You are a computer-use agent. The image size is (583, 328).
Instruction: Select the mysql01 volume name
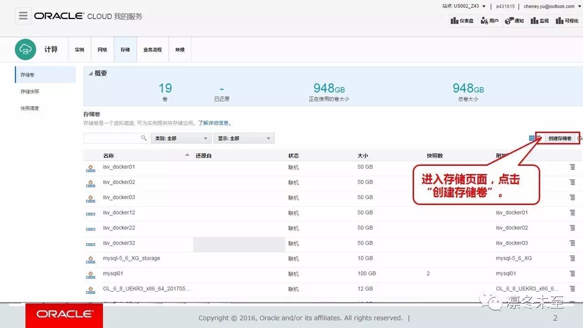[x=113, y=274]
